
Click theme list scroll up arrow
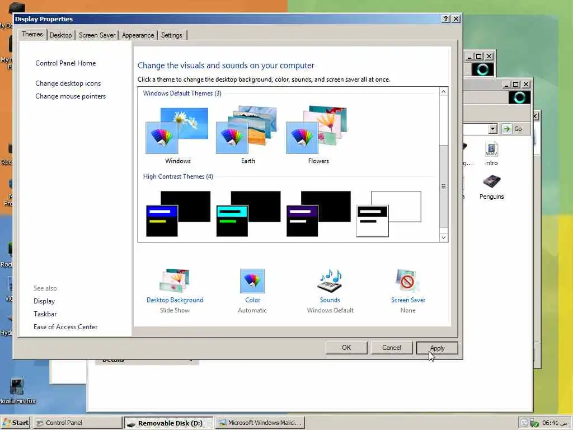443,91
